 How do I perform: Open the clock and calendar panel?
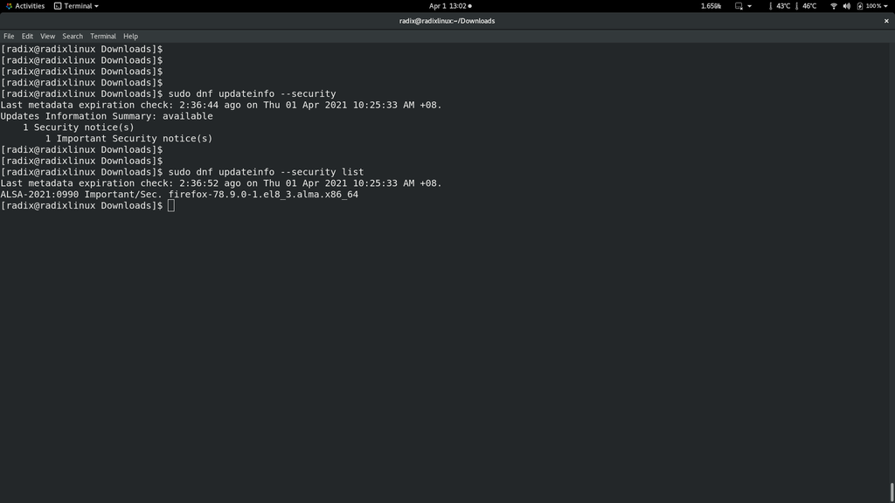point(449,6)
